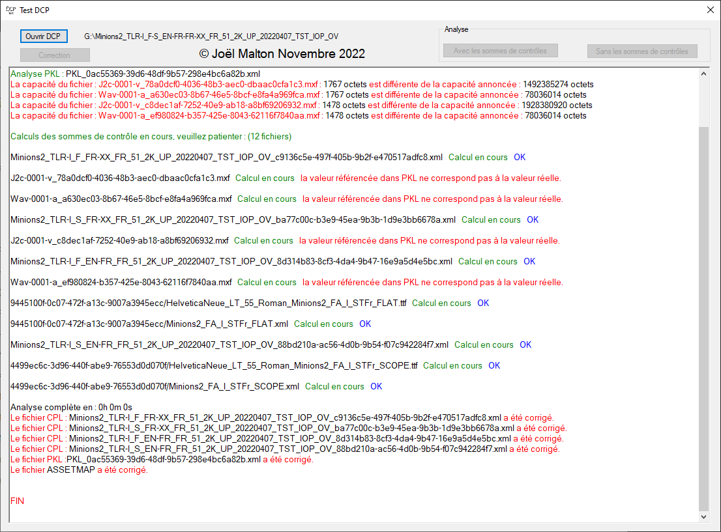The image size is (721, 532).
Task: Click the vertical scrollbar thumb
Action: [703, 318]
